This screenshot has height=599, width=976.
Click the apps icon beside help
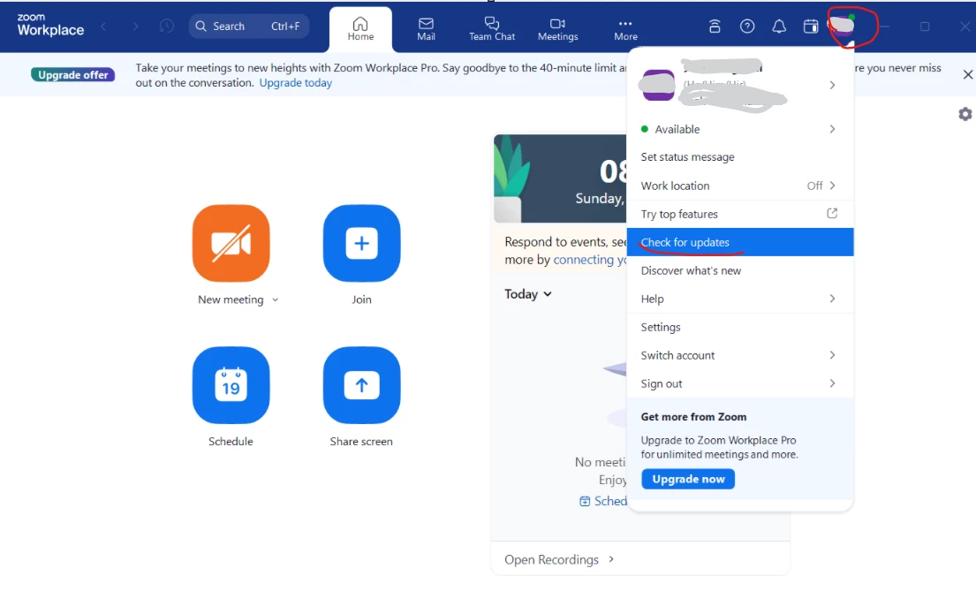[x=715, y=27]
